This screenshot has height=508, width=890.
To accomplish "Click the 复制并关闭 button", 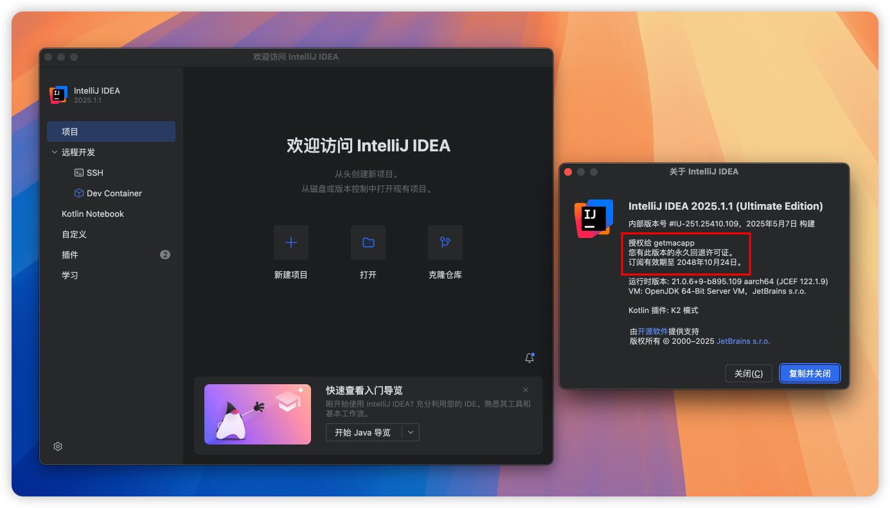I will click(810, 373).
